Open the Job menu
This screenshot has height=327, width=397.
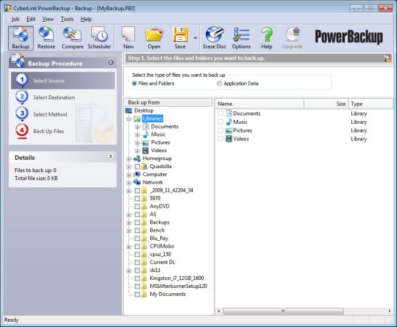click(15, 19)
